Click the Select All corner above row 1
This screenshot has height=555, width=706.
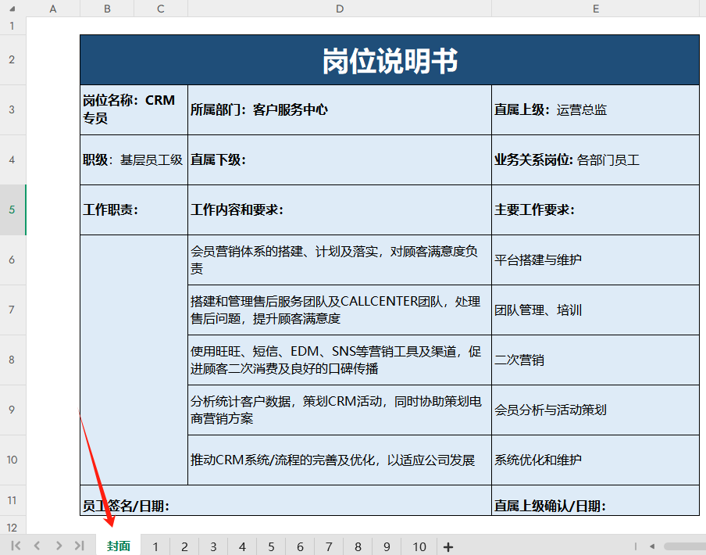[x=12, y=9]
